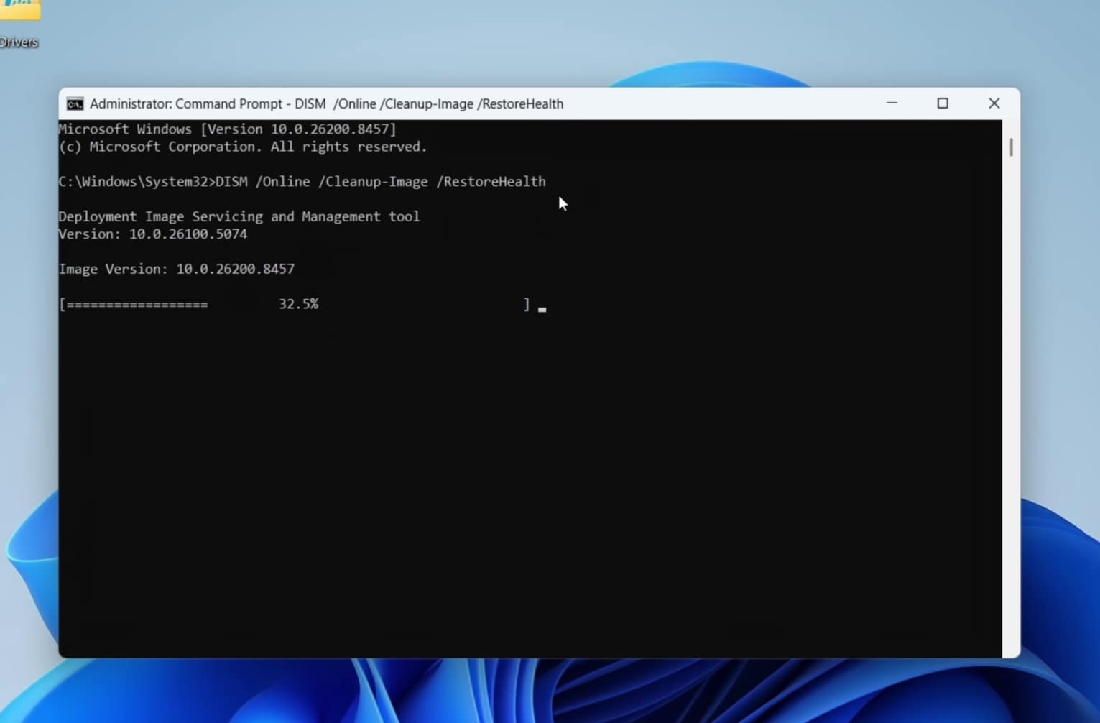Open the Command Prompt title bar icon menu
This screenshot has width=1100, height=723.
click(x=75, y=104)
